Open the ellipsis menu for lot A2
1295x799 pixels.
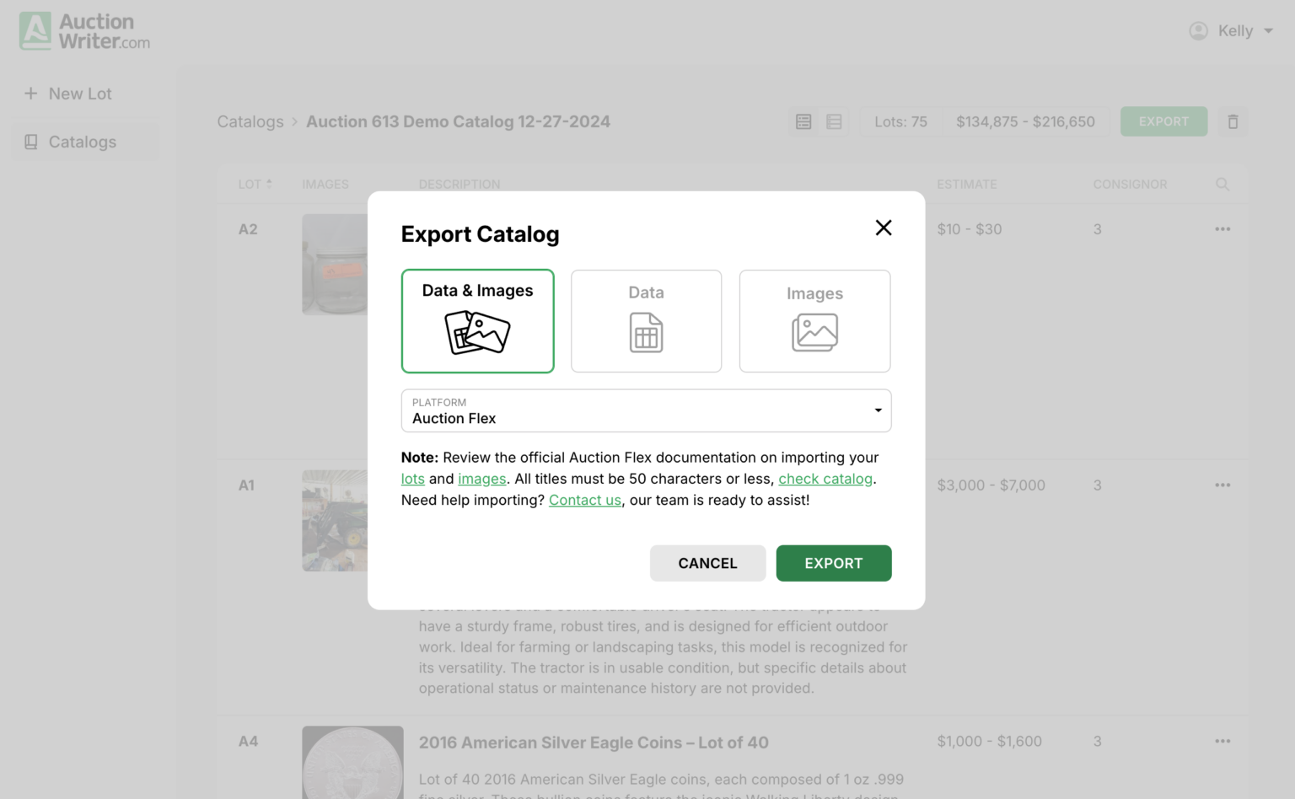pyautogui.click(x=1222, y=228)
